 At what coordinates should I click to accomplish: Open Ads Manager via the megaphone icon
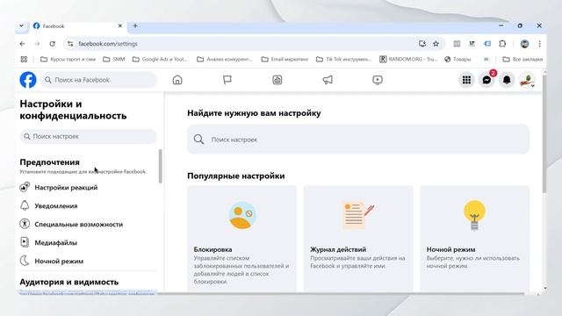tap(328, 80)
